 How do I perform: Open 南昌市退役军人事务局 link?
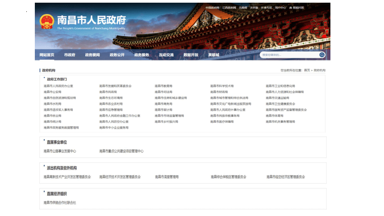[x=58, y=110]
